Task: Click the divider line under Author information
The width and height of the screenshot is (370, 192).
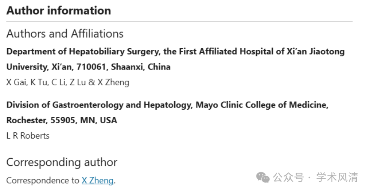Action: [x=179, y=22]
